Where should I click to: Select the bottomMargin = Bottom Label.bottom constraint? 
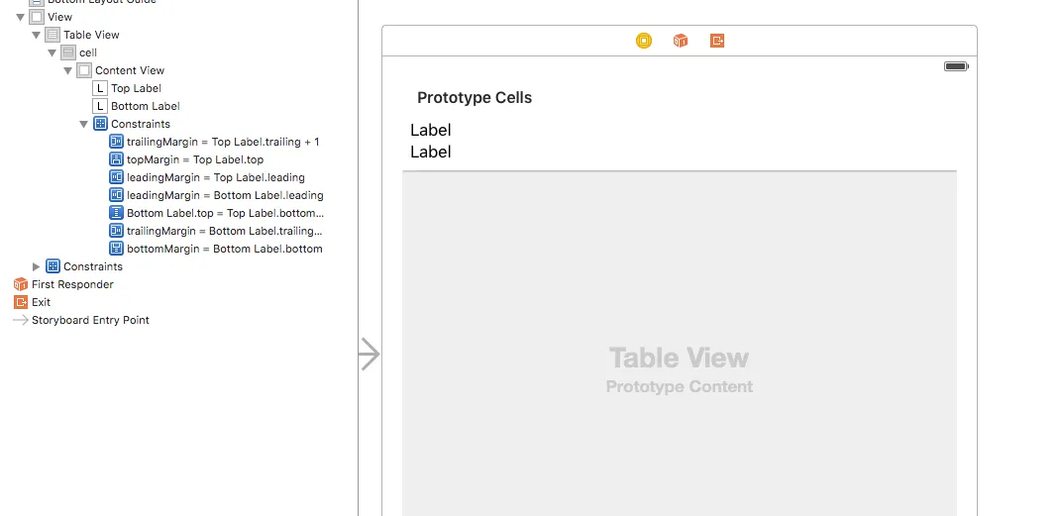tap(224, 249)
